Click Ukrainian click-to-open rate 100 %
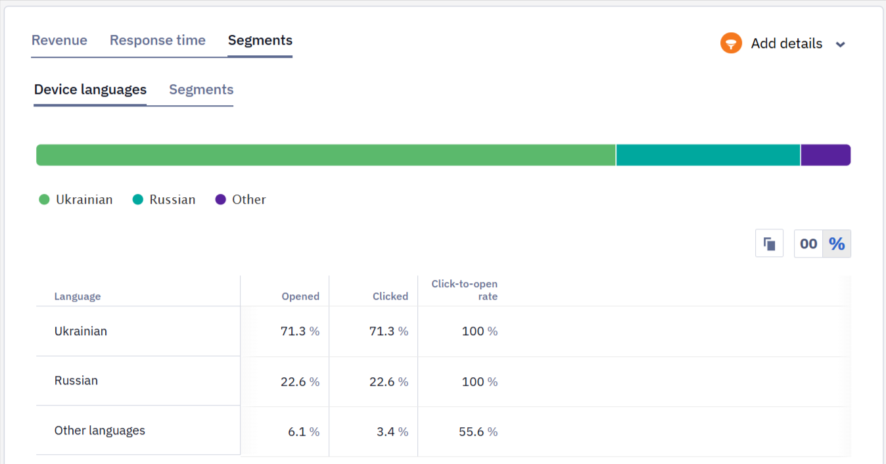Image resolution: width=886 pixels, height=464 pixels. tap(480, 331)
